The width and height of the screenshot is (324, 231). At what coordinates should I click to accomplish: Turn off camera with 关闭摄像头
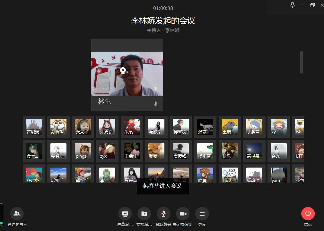tap(183, 214)
